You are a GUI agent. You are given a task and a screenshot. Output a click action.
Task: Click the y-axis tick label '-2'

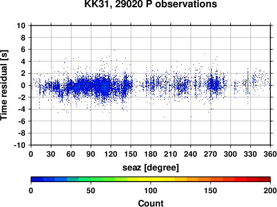pyautogui.click(x=22, y=97)
